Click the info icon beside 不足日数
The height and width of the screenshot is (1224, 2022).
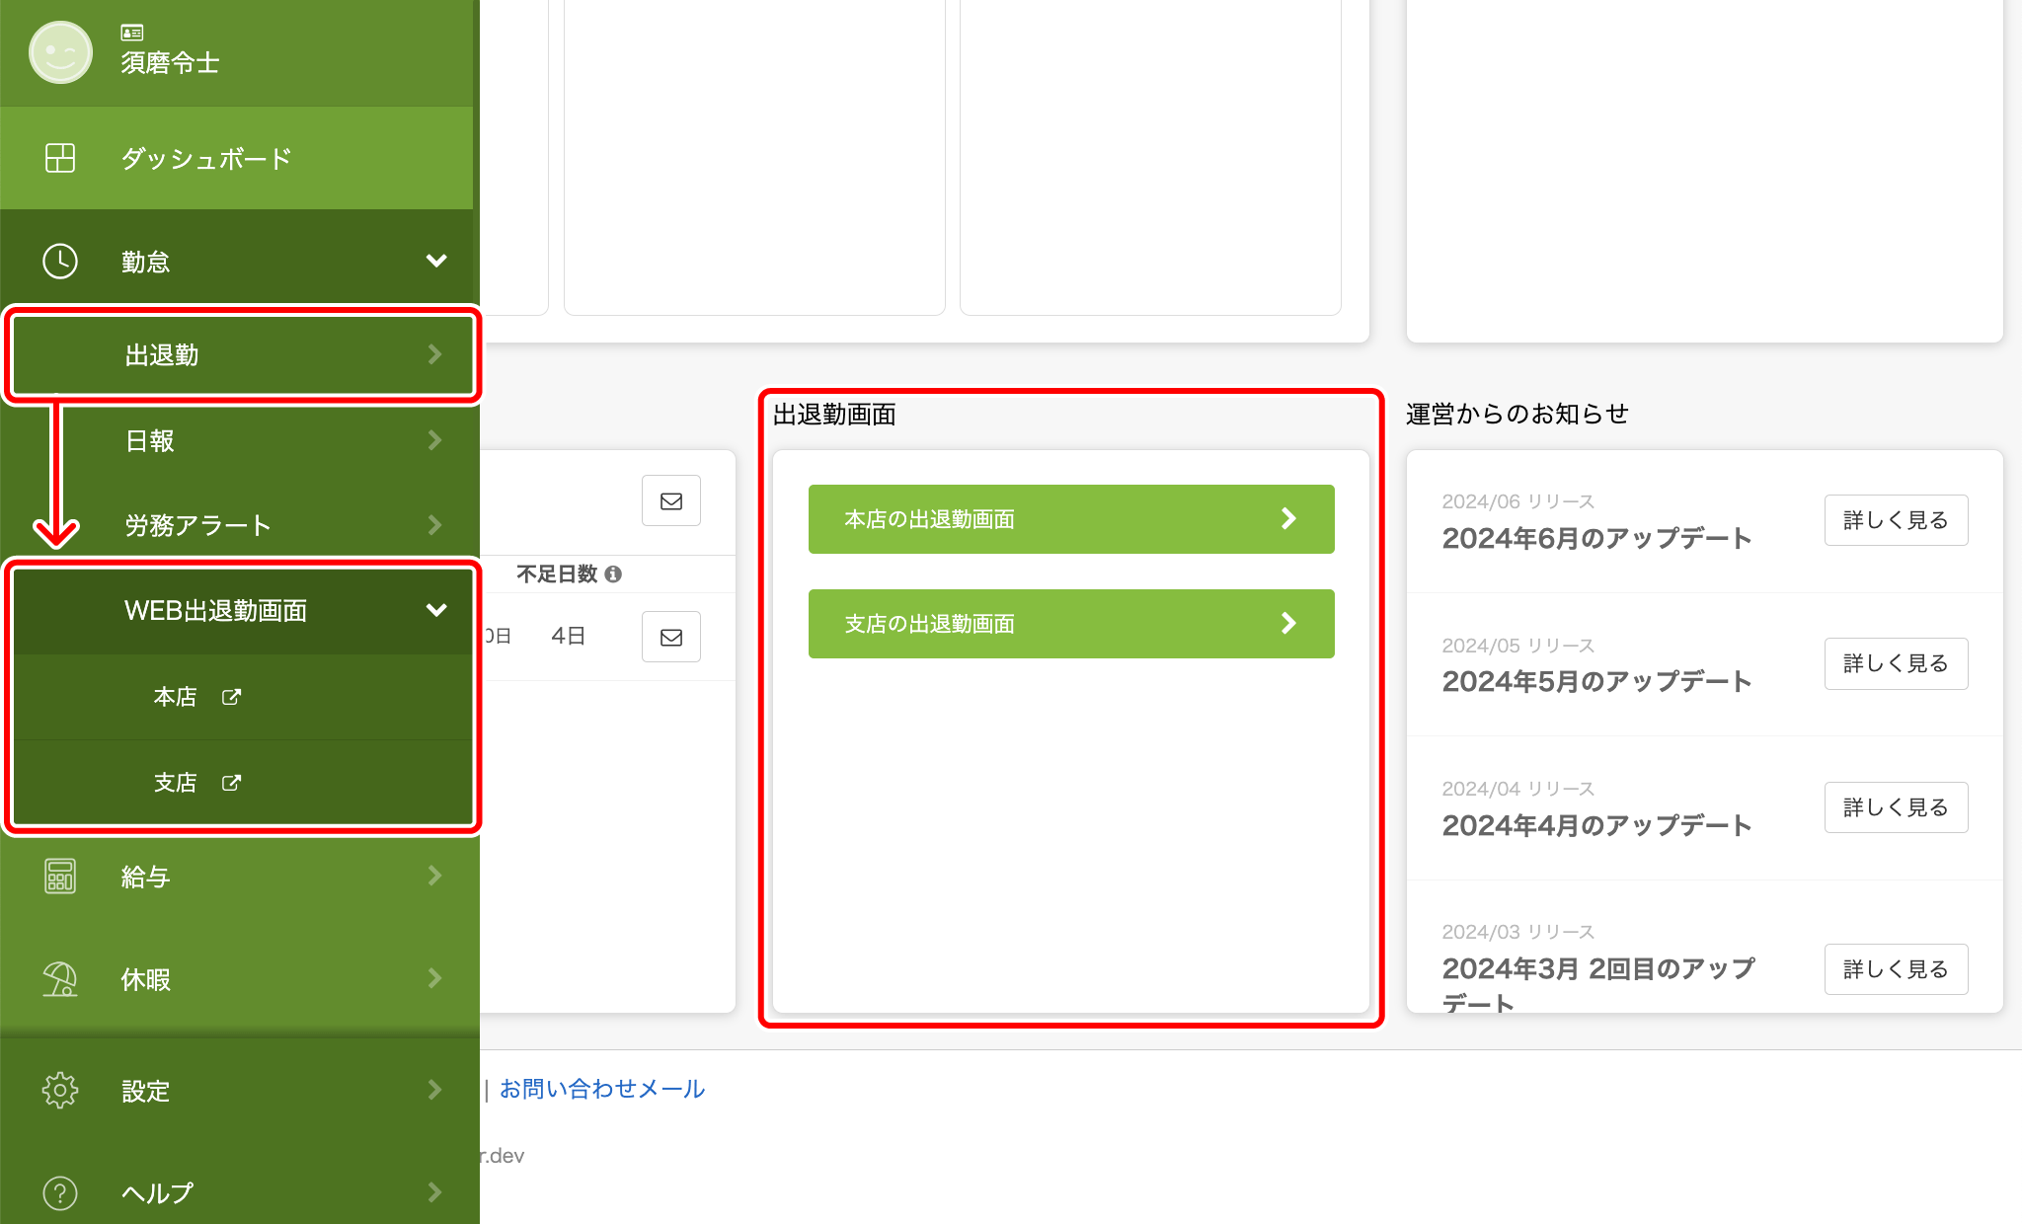(613, 574)
